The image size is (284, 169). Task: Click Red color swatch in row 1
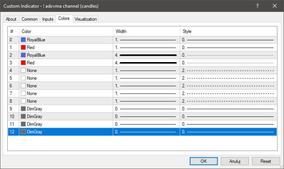point(23,48)
